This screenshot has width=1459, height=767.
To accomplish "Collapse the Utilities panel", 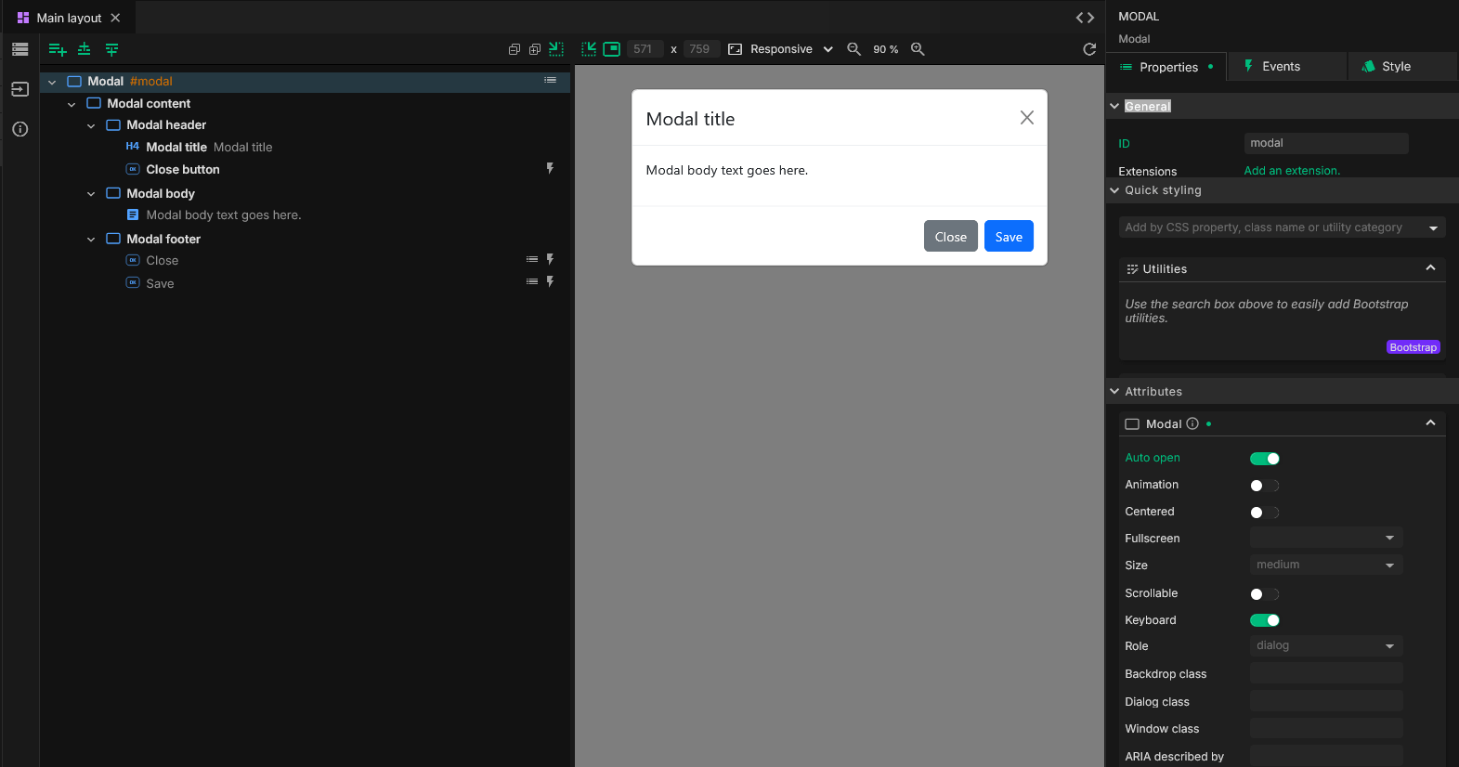I will (1430, 268).
